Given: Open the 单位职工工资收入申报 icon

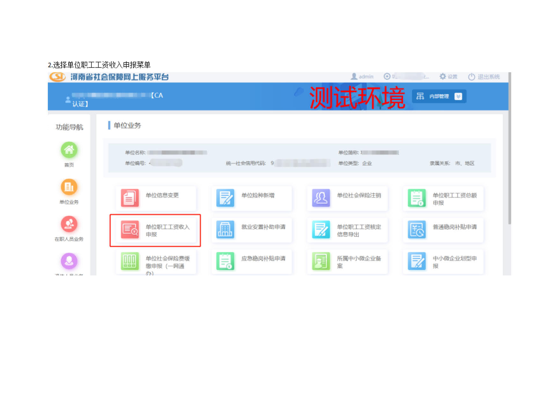Looking at the screenshot, I should 130,230.
